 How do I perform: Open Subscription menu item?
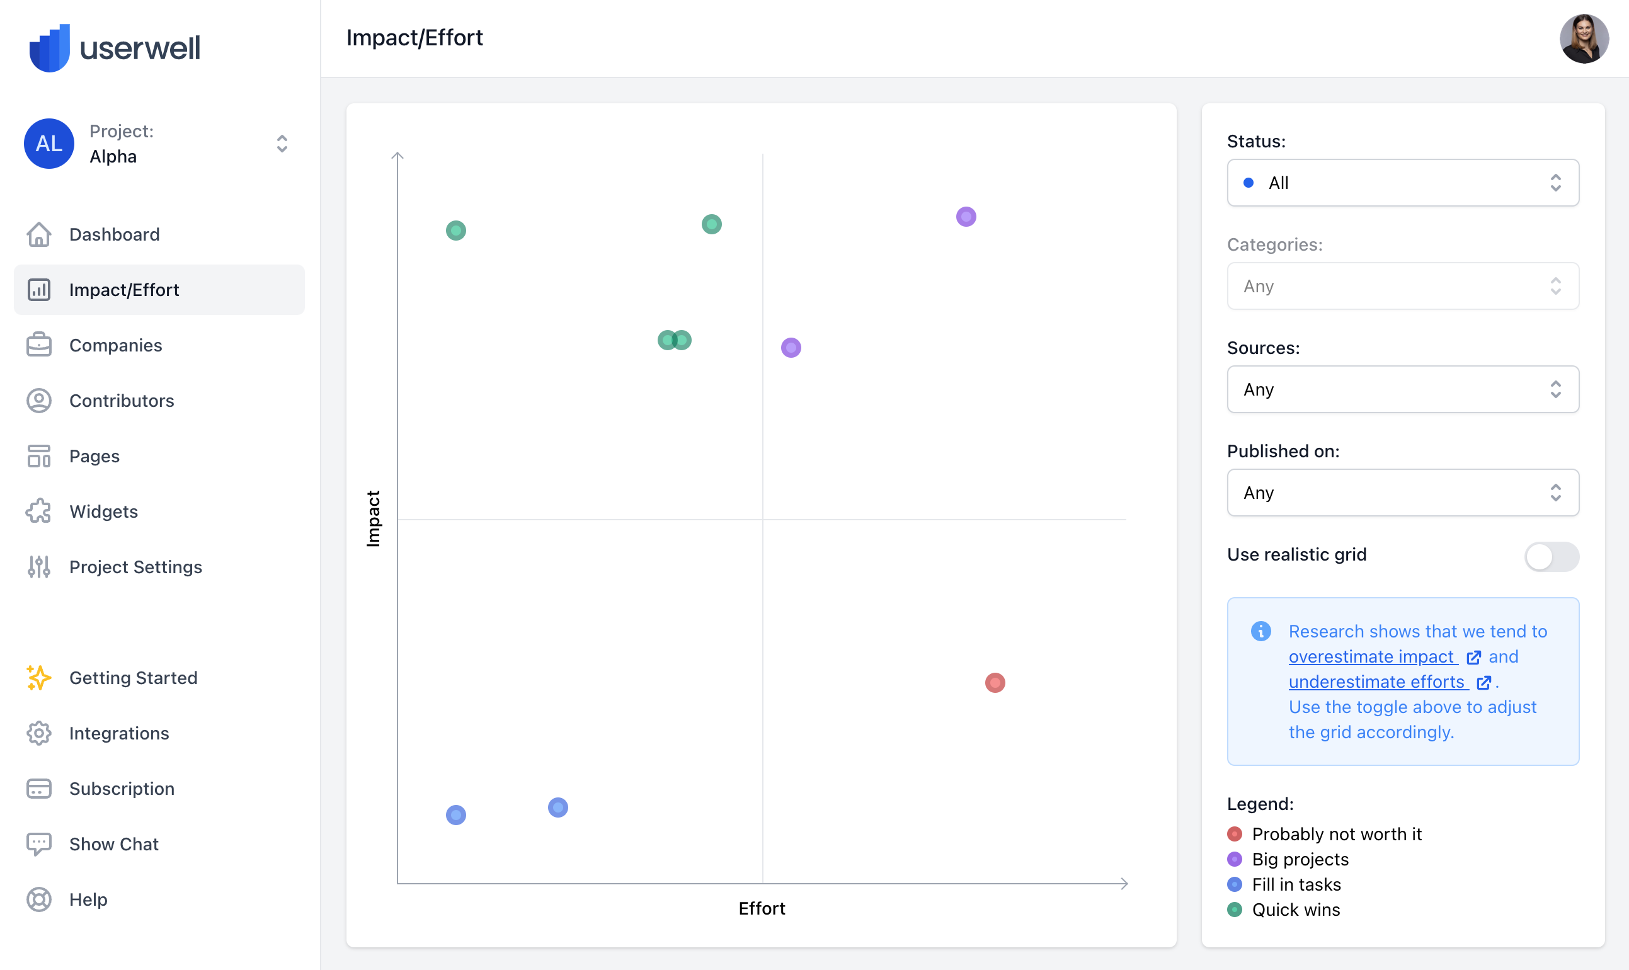point(122,789)
